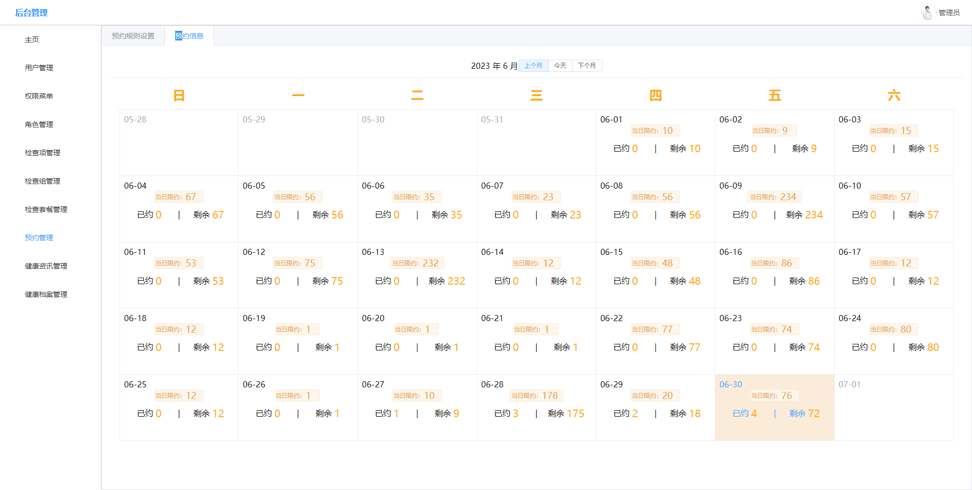This screenshot has height=490, width=972.
Task: Go to next month with 下个月
Action: point(587,66)
